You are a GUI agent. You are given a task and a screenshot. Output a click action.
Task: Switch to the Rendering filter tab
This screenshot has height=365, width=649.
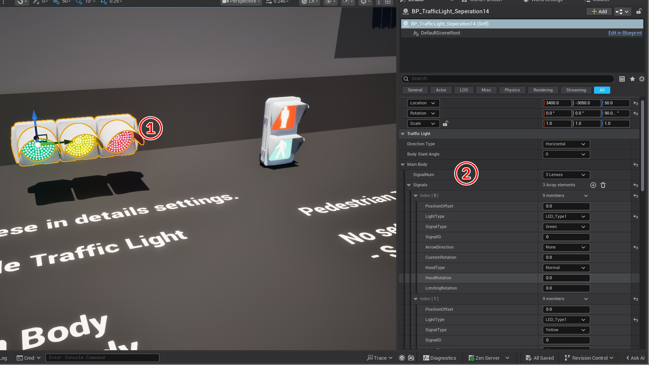pyautogui.click(x=543, y=90)
